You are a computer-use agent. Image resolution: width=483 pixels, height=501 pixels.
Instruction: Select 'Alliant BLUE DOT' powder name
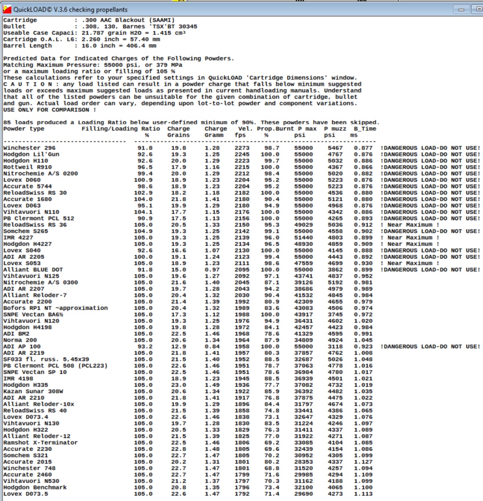pyautogui.click(x=33, y=270)
